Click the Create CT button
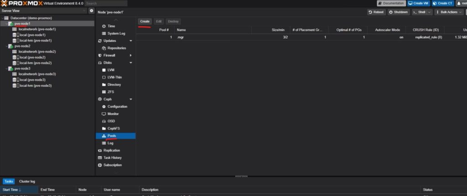Image resolution: width=467 pixels, height=196 pixels. 443,3
